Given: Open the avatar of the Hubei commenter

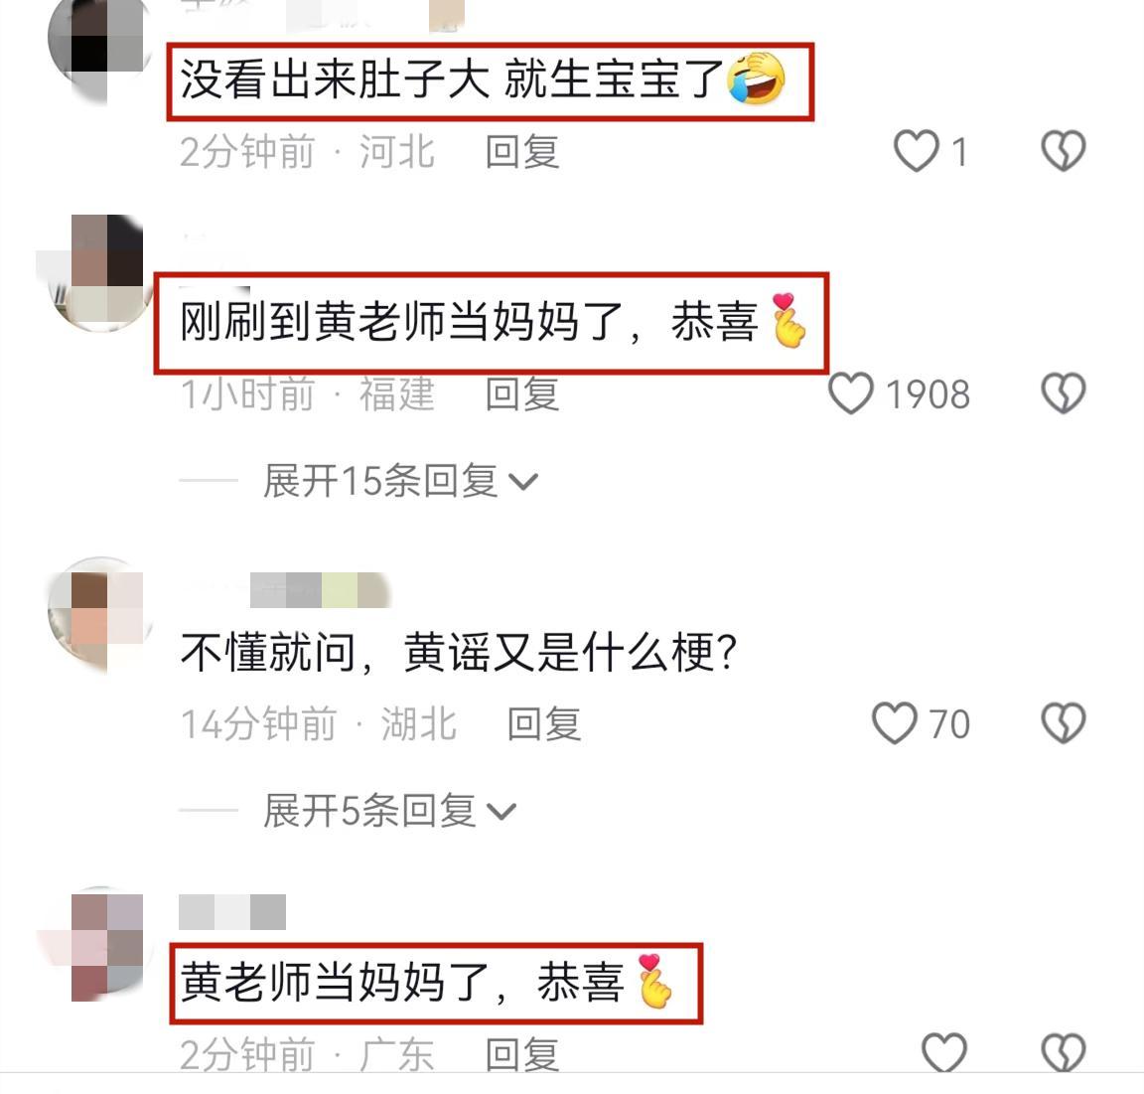Looking at the screenshot, I should coord(100,613).
